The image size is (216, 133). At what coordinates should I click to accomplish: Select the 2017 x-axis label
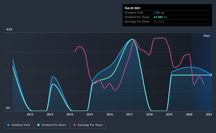point(129,114)
